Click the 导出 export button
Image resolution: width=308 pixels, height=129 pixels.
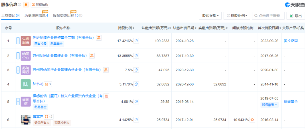[x=296, y=16]
